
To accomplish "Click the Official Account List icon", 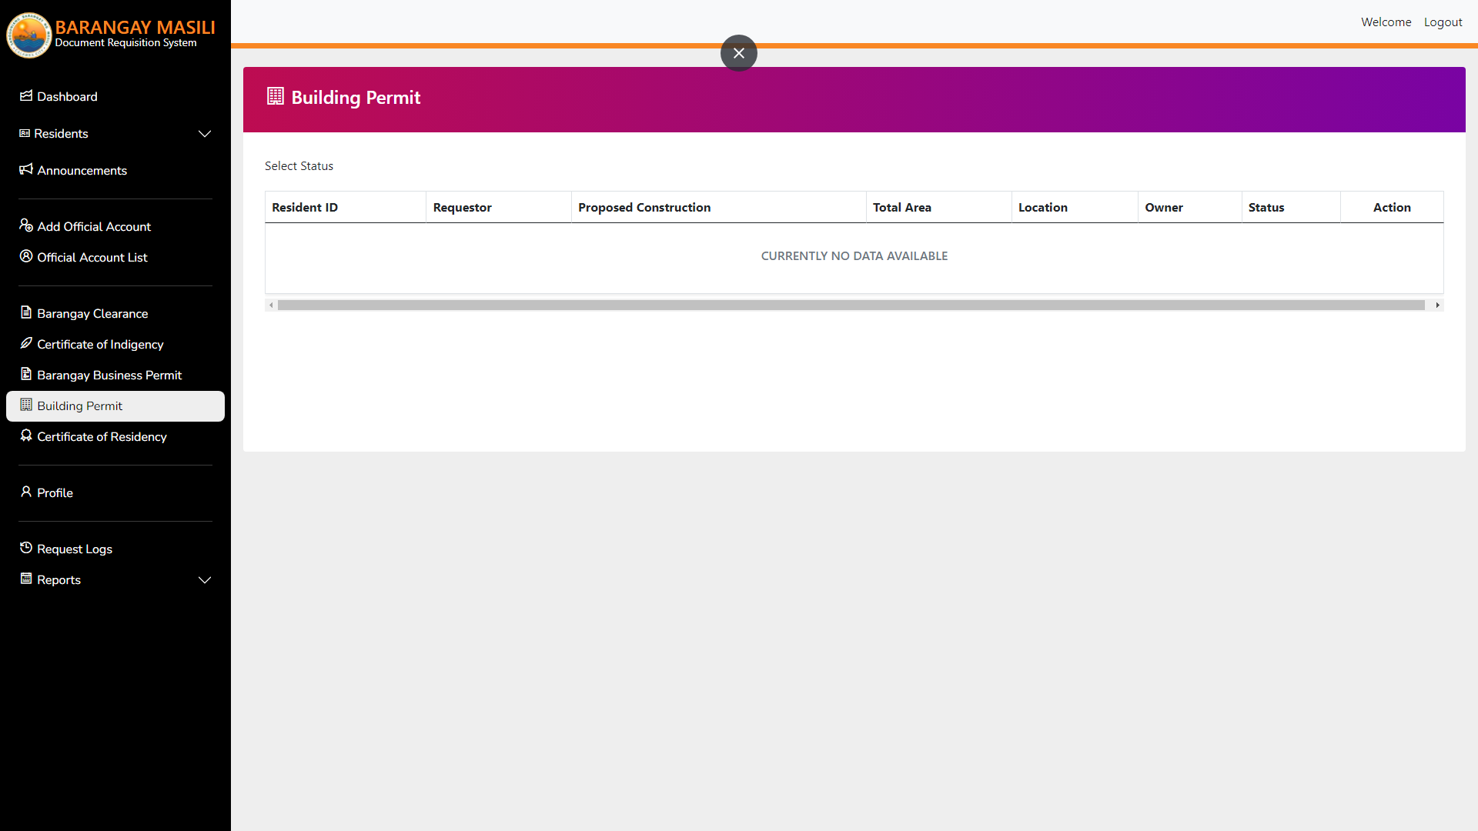I will click(25, 257).
